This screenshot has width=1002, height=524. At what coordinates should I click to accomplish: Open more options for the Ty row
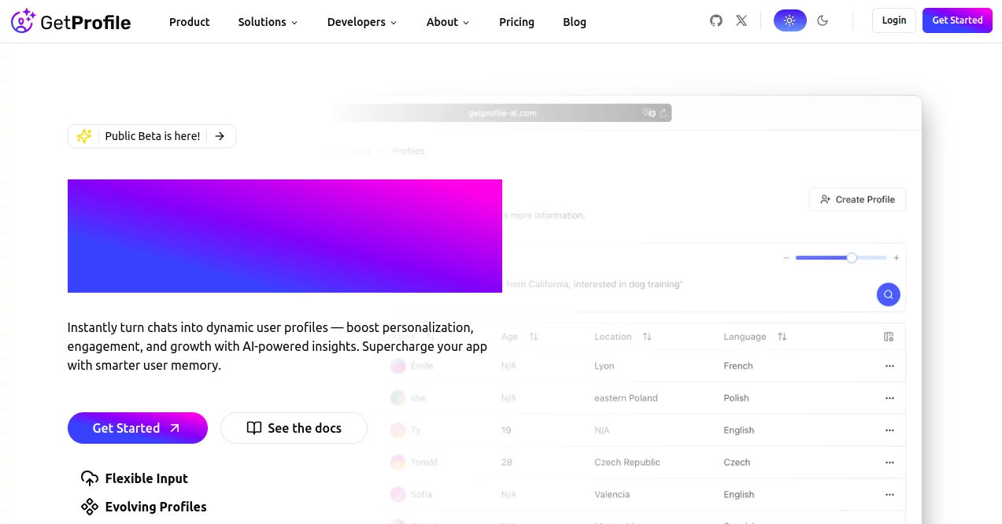(x=889, y=430)
